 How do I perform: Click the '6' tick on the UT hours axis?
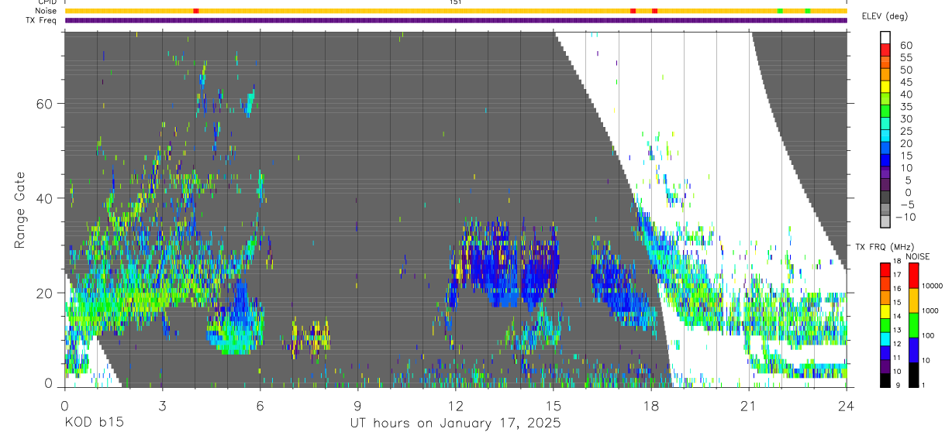[260, 405]
